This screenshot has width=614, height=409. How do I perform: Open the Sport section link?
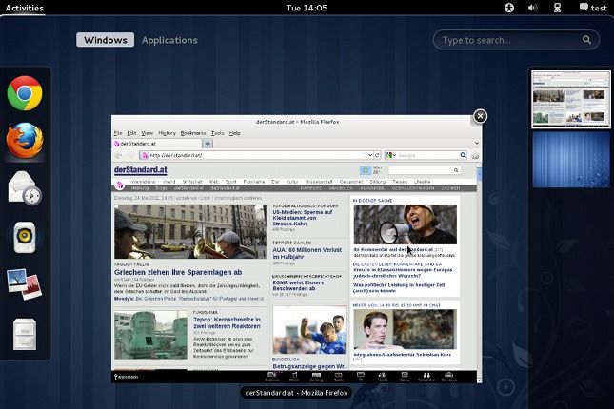pyautogui.click(x=231, y=182)
